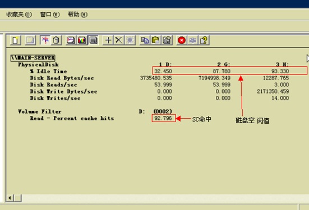Select View Log Data cylinder icon

56,40
